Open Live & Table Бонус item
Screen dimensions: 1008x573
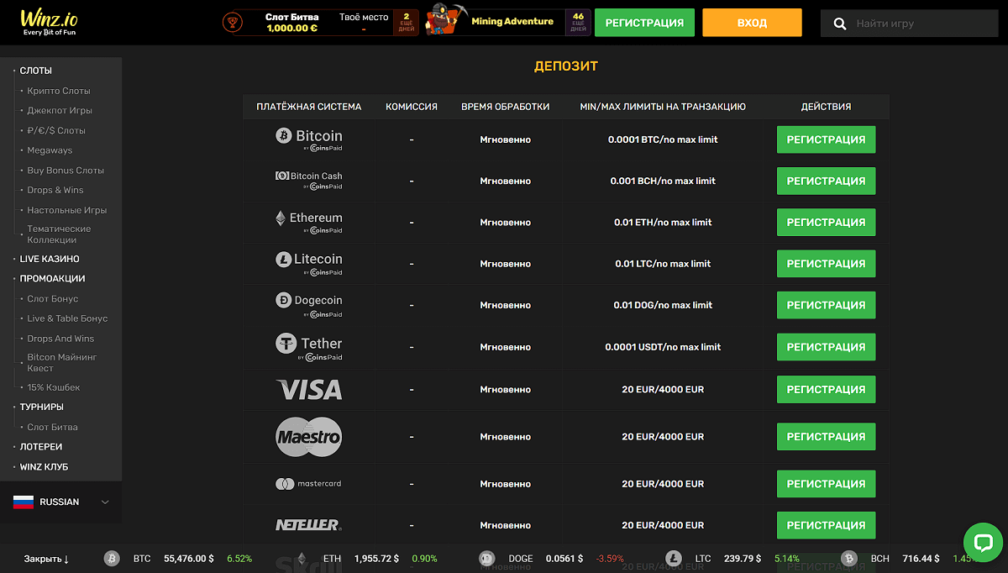[67, 318]
